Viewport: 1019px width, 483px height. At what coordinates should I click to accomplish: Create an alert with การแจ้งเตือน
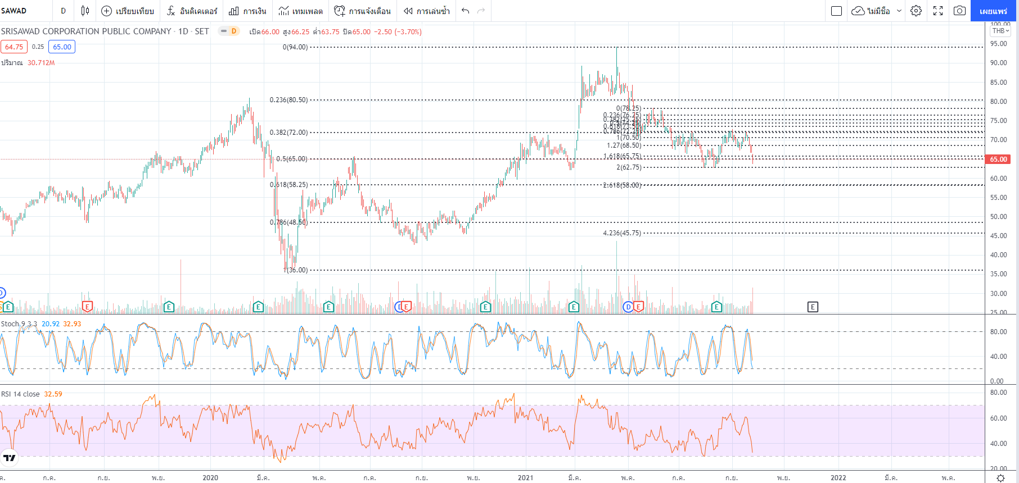[x=362, y=11]
